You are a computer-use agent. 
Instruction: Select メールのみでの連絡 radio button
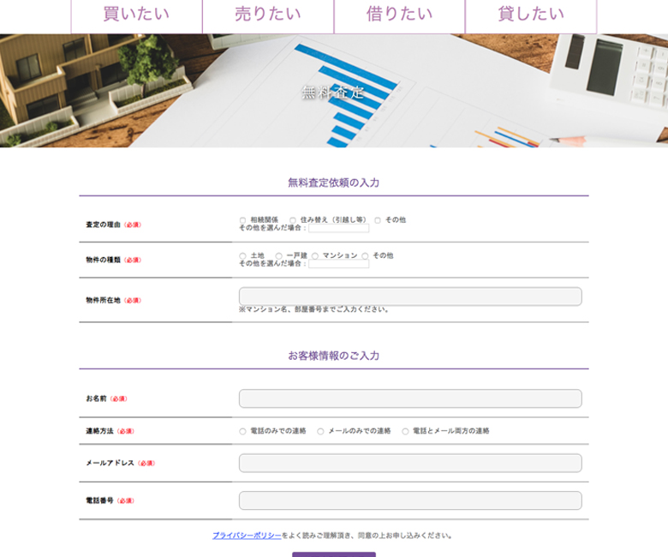pyautogui.click(x=320, y=431)
